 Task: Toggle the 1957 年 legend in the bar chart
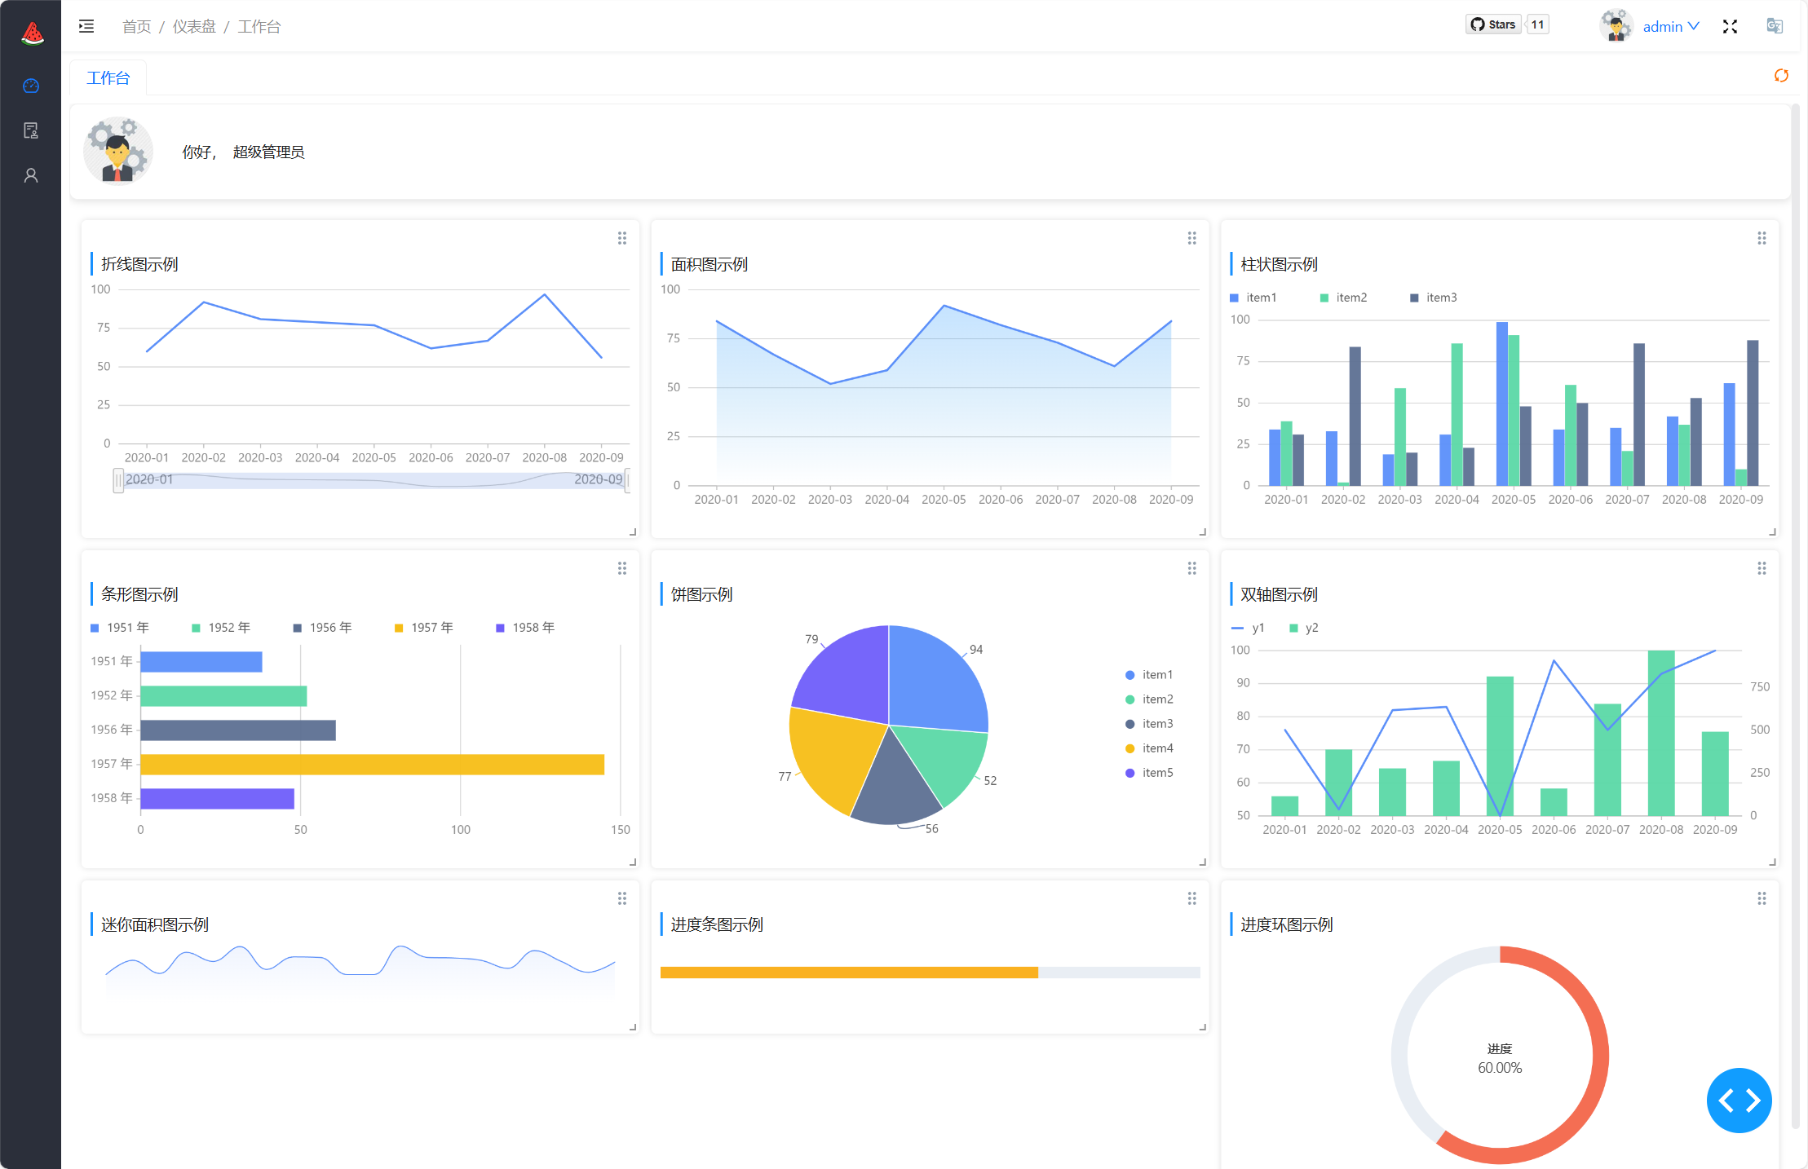424,628
